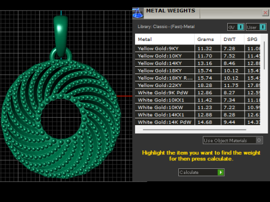Viewport: 270px width, 202px height.
Task: Select White Gold:9K PdW row
Action: point(197,93)
